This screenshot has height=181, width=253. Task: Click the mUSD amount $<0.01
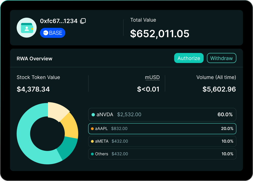coord(148,89)
